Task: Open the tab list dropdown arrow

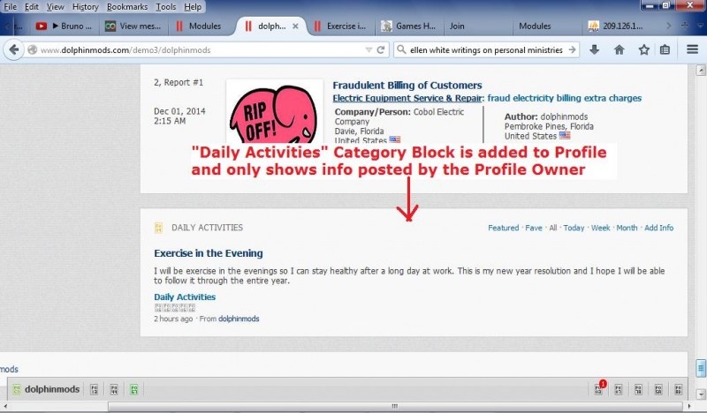Action: click(x=700, y=26)
